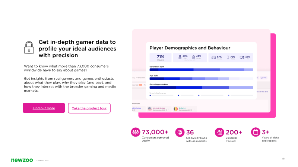
Task: Click the Generation Split bar
Action: click(201, 70)
